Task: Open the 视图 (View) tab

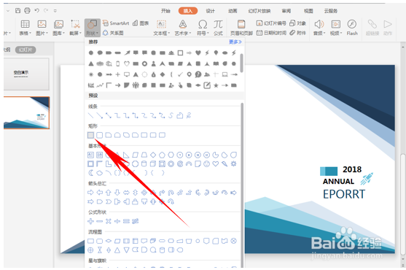Action: point(308,11)
